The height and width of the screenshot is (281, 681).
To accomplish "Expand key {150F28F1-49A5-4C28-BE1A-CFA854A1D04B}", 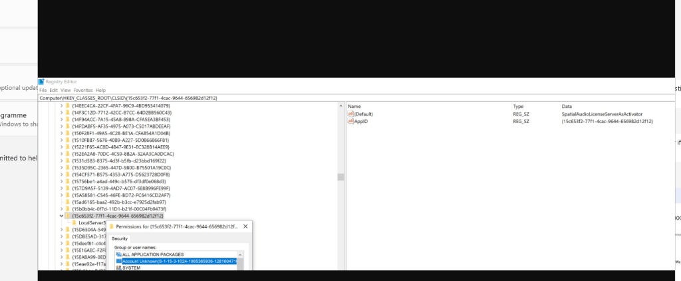I will coord(62,133).
